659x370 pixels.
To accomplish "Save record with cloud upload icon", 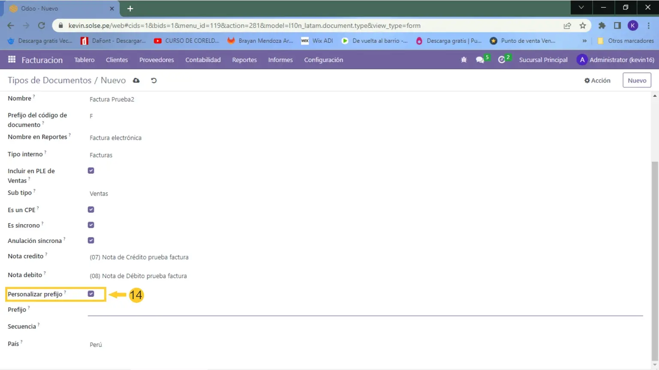I will [x=136, y=80].
